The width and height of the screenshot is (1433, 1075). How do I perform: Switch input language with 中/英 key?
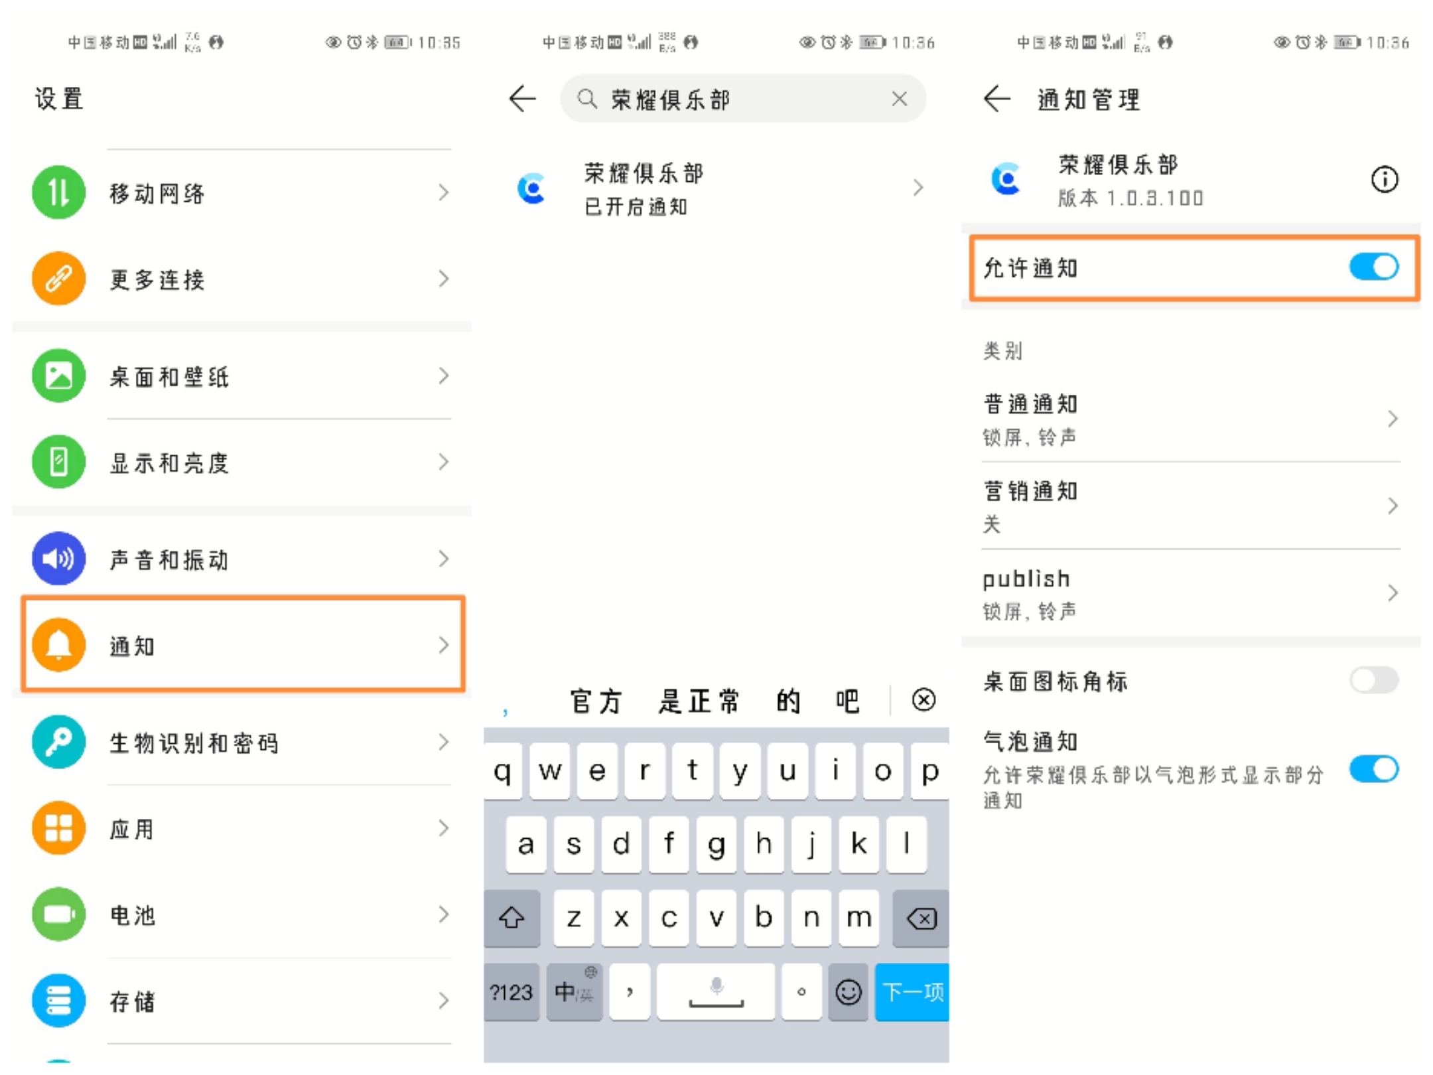pos(575,992)
